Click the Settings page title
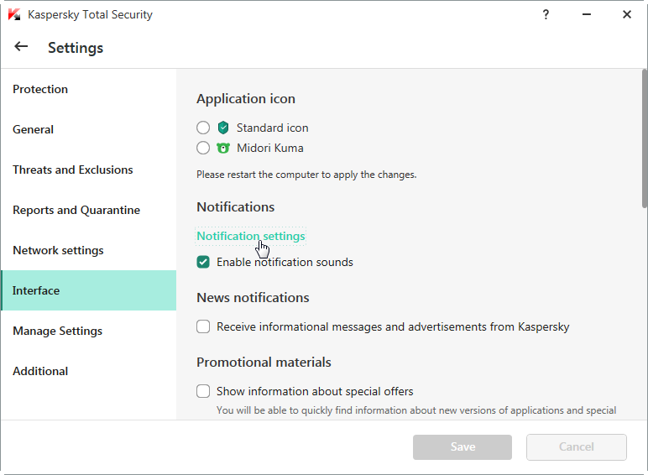This screenshot has height=475, width=648. click(x=76, y=48)
